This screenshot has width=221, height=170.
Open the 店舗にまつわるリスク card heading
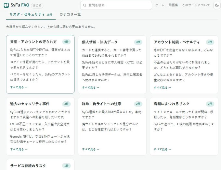click(x=172, y=104)
